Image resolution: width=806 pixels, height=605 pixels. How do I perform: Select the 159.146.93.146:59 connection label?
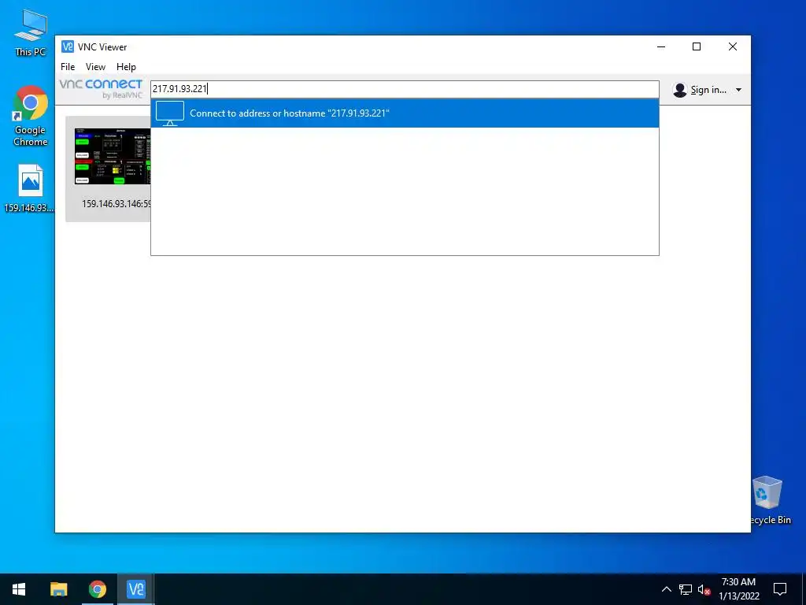click(x=116, y=204)
